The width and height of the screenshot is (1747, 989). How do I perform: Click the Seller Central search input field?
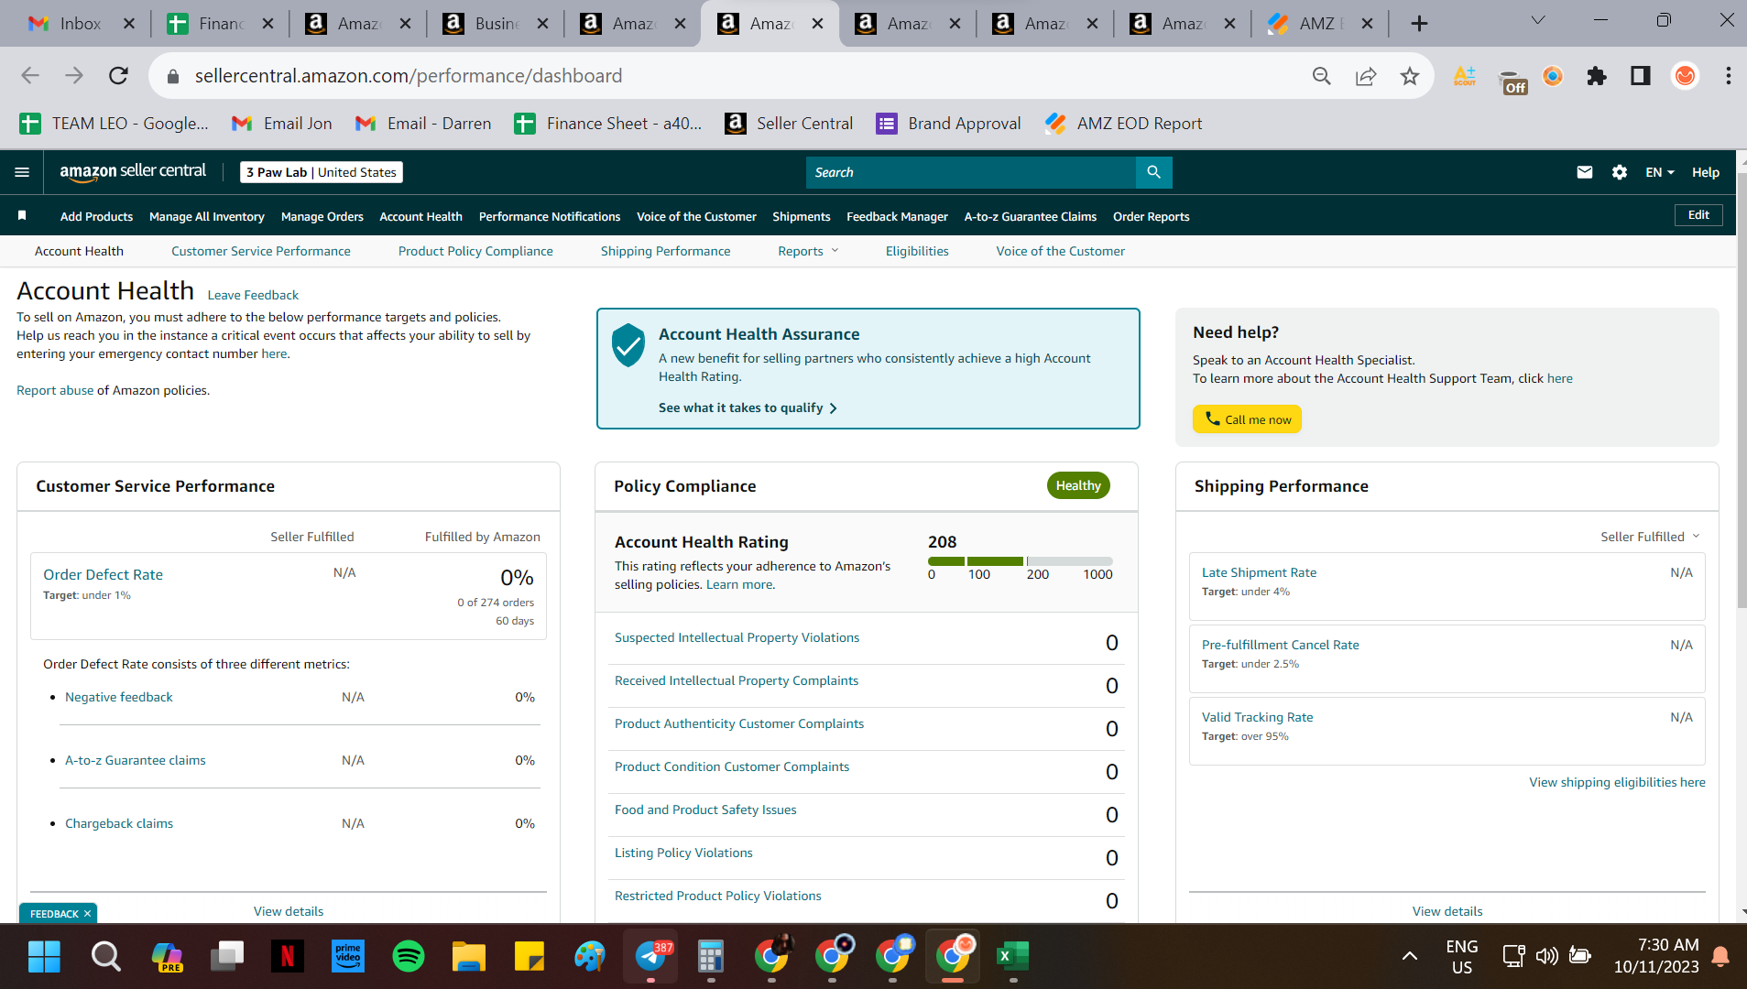[971, 172]
